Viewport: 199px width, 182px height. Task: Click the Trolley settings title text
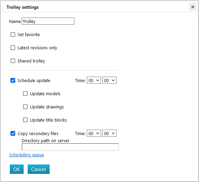pyautogui.click(x=22, y=7)
